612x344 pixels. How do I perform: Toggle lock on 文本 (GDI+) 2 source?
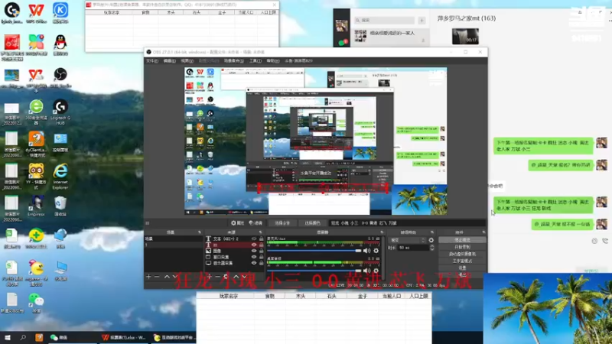(261, 239)
